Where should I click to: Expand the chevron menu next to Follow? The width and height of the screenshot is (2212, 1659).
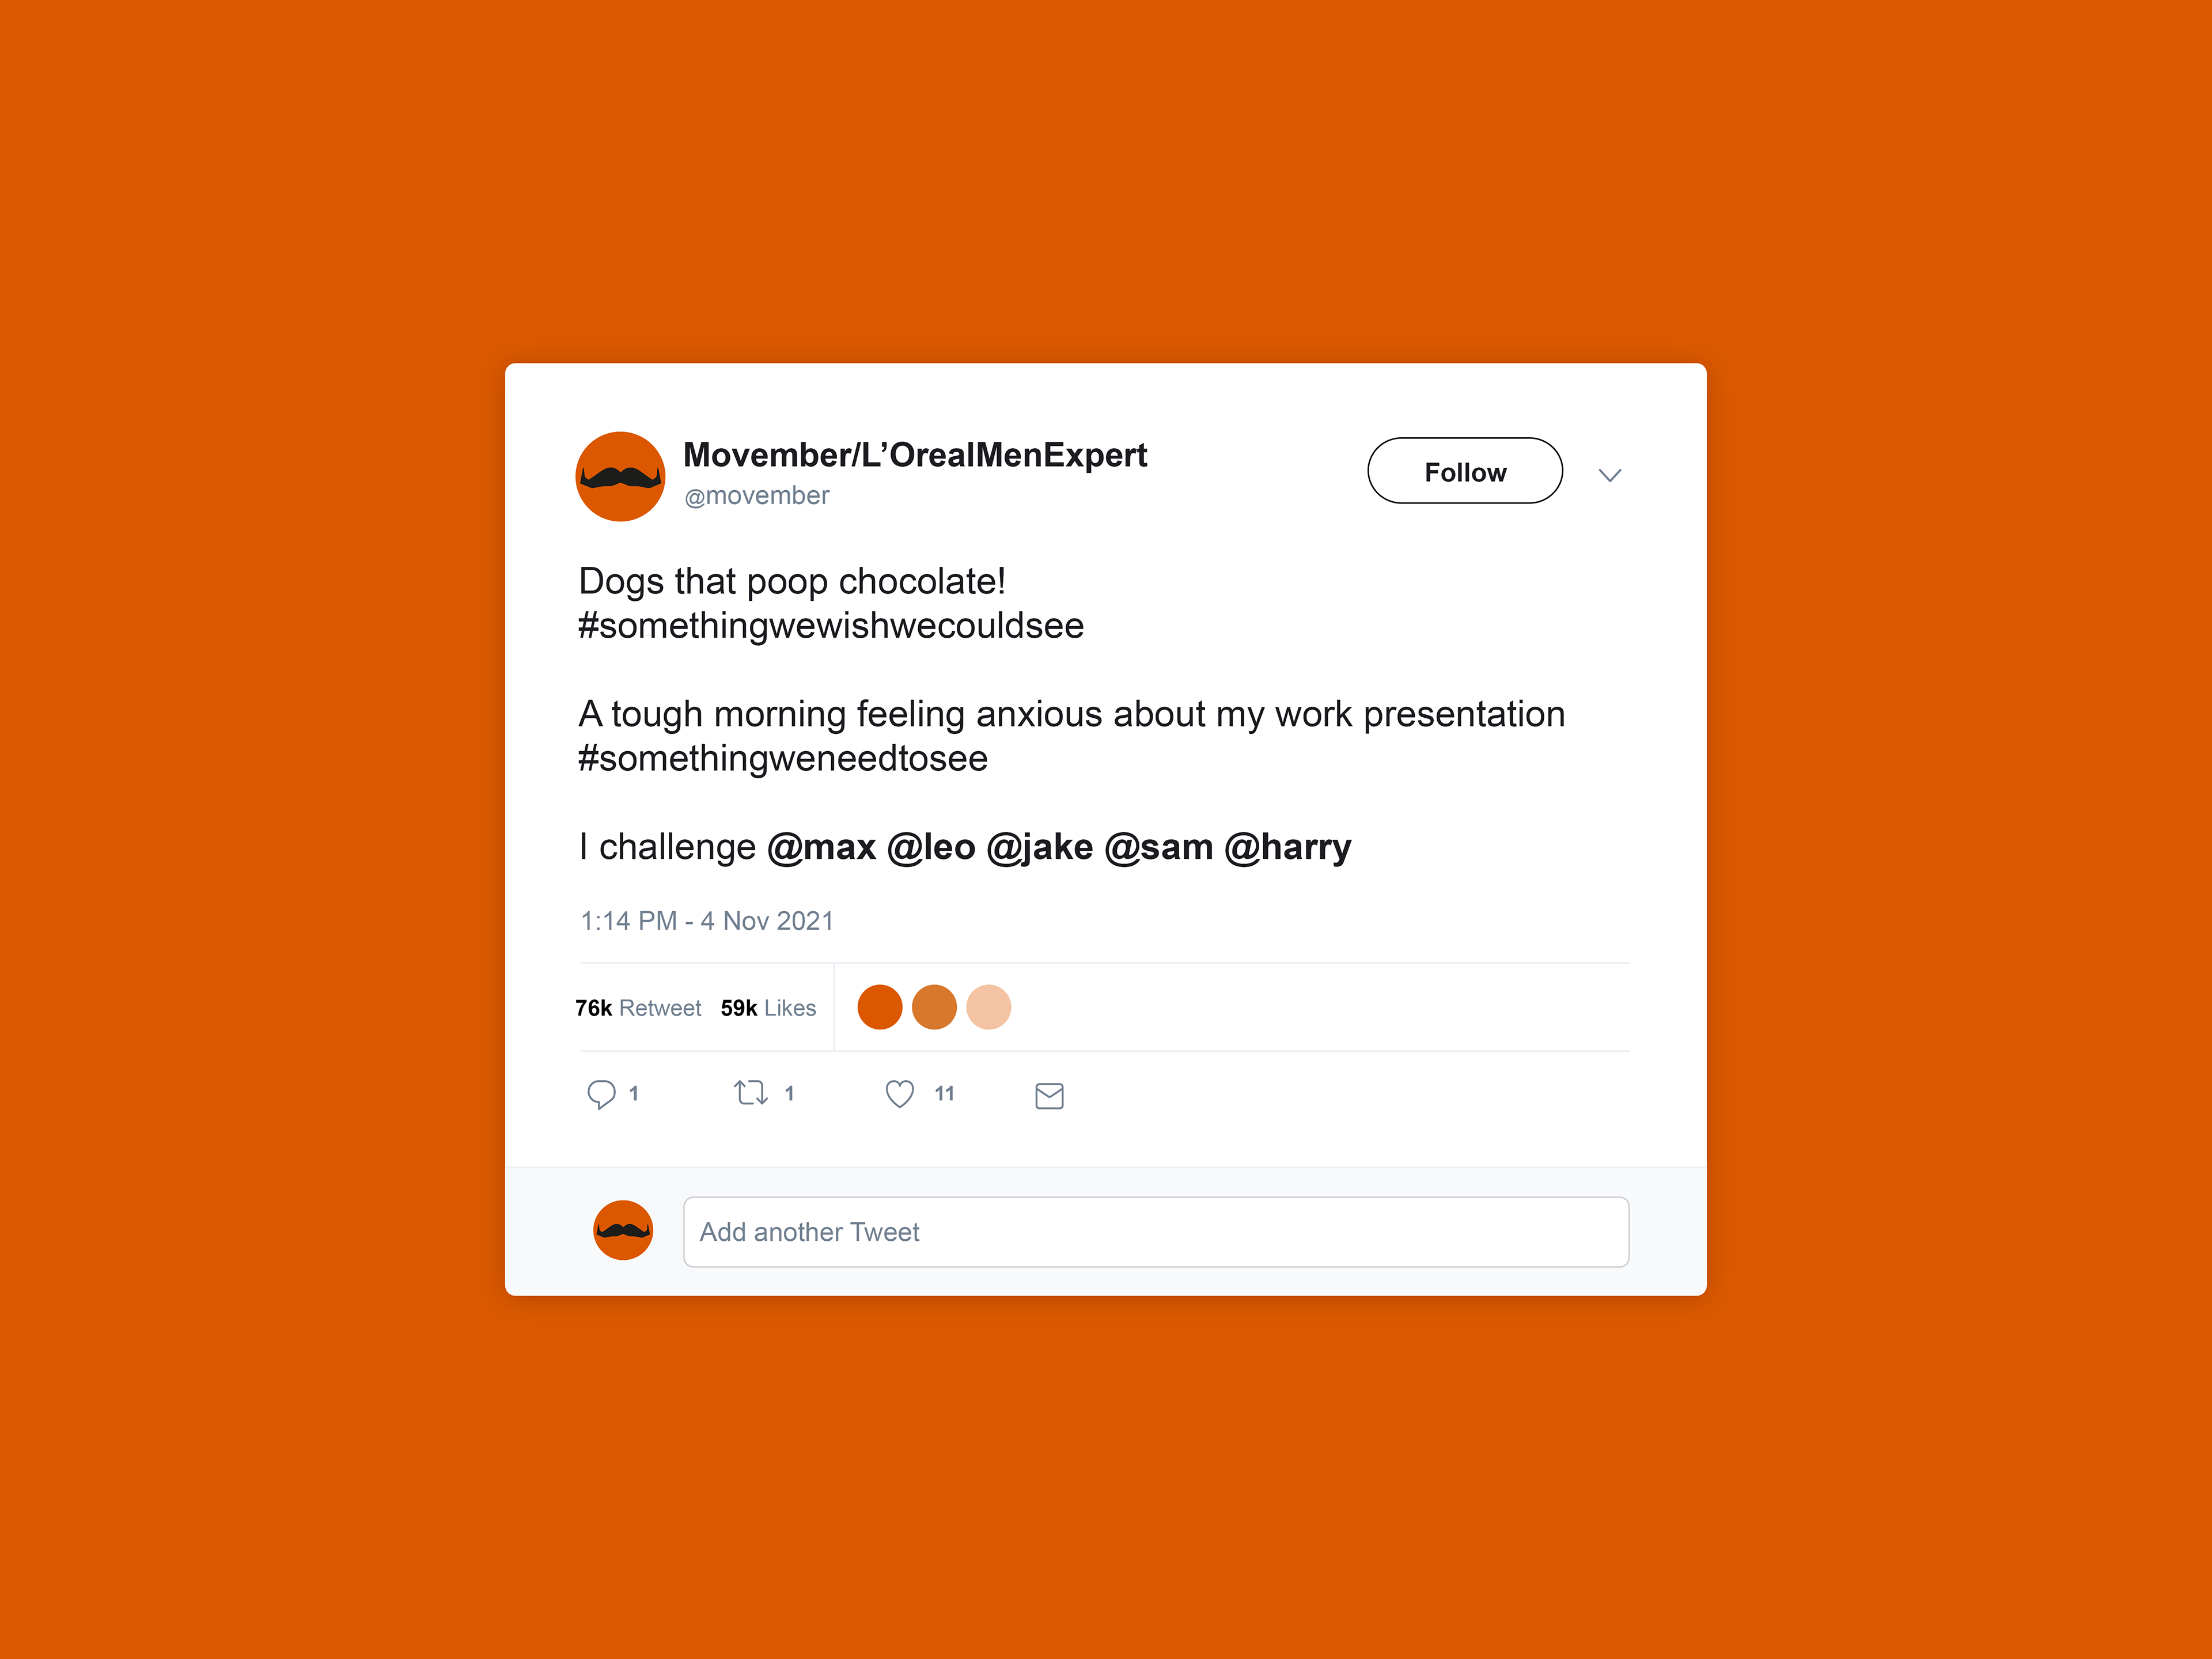pos(1610,475)
